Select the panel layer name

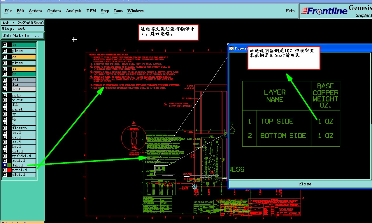(24, 109)
